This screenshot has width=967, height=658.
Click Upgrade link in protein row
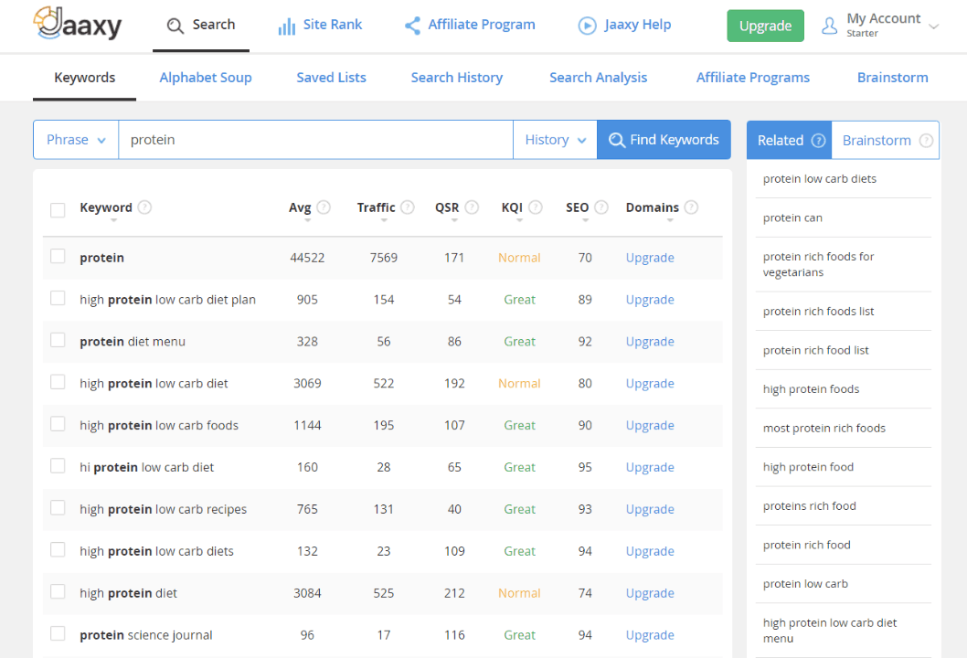pos(650,258)
